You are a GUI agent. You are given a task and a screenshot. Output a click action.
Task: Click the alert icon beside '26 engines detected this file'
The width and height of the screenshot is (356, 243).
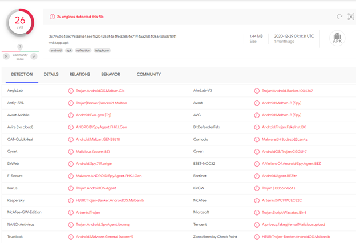[52, 17]
